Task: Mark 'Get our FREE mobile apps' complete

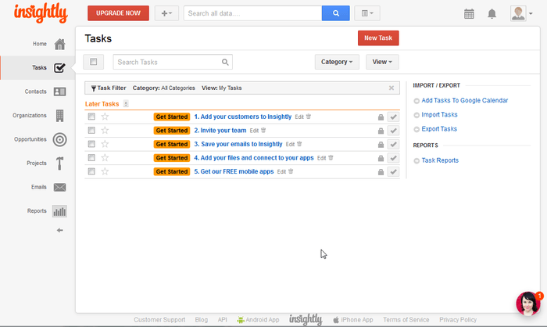Action: 393,172
